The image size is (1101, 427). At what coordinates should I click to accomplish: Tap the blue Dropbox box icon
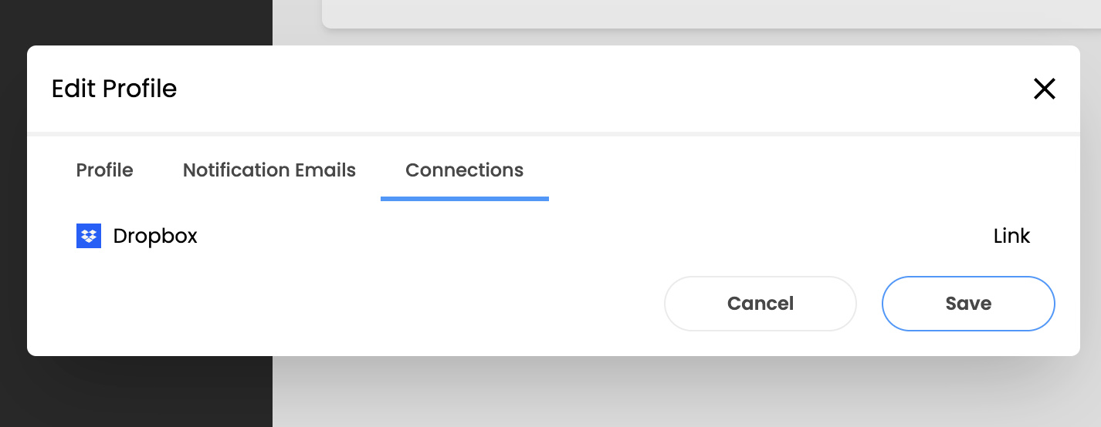tap(89, 236)
